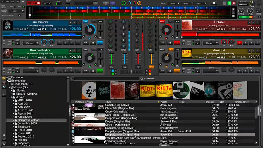The image size is (263, 148).
Task: Click pause button on Jewel Kid deck
Action: point(170,71)
